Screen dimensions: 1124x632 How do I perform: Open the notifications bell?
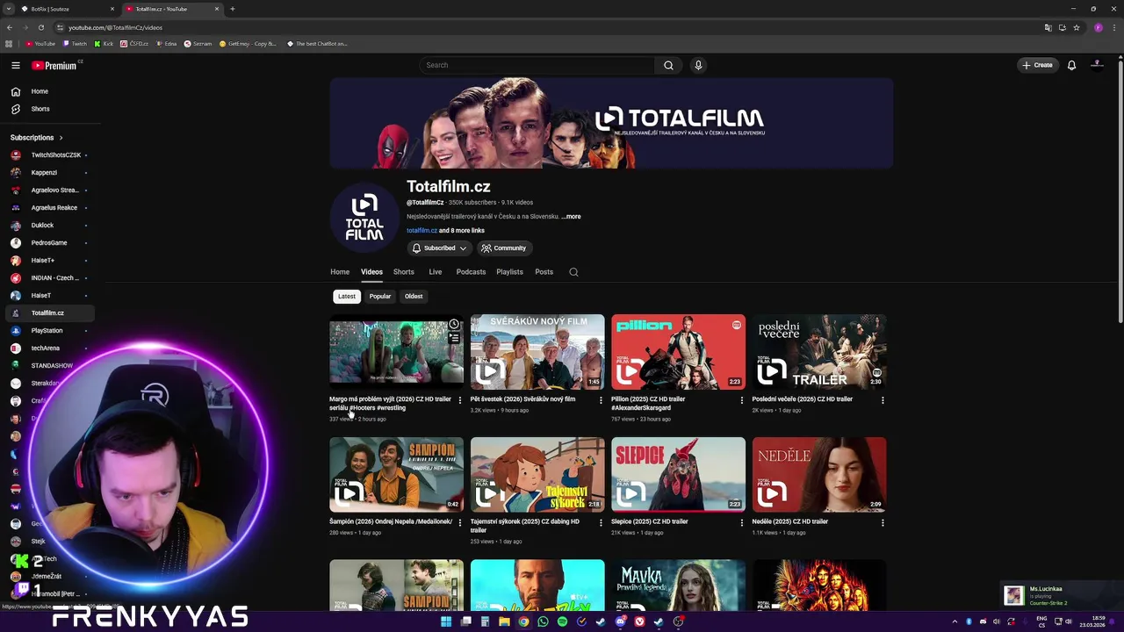1071,65
